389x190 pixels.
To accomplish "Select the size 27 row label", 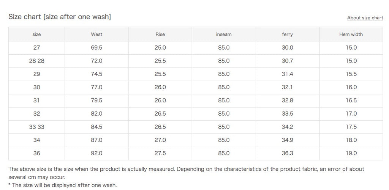I will [x=36, y=48].
